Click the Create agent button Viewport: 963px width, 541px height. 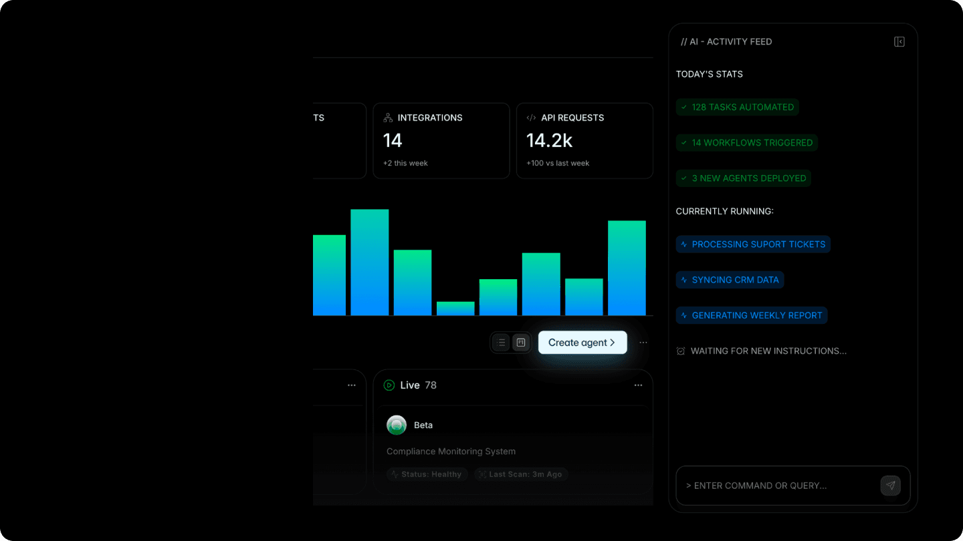pyautogui.click(x=582, y=342)
